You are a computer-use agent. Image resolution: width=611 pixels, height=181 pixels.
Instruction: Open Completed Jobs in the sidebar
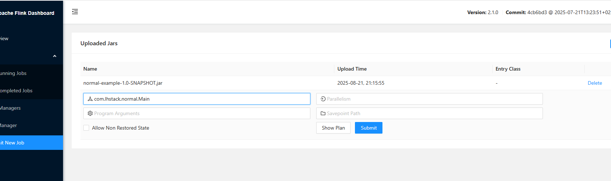click(x=16, y=90)
